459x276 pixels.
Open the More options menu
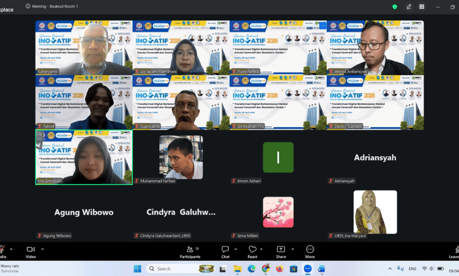click(310, 250)
